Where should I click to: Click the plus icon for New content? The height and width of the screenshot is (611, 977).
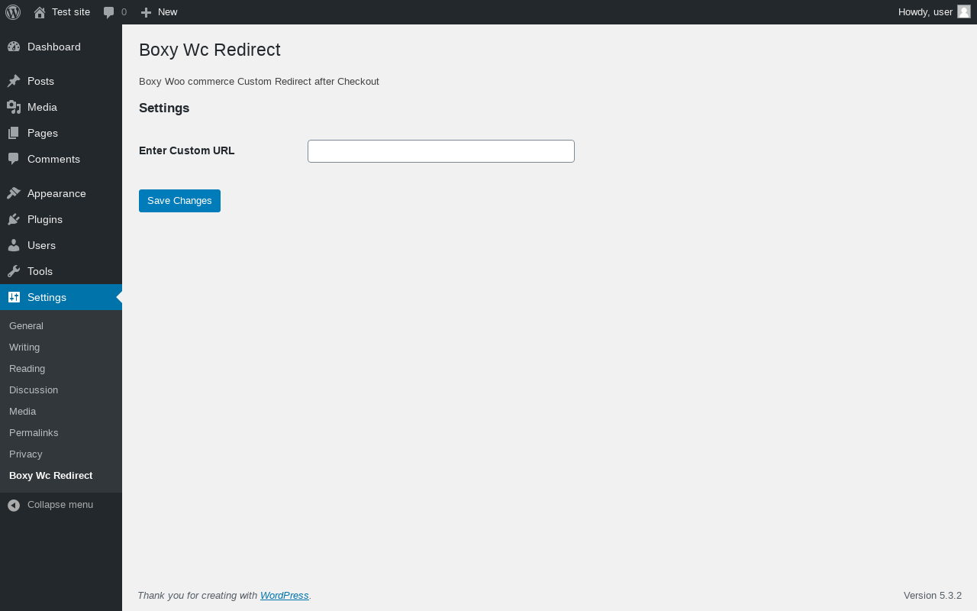click(x=146, y=12)
